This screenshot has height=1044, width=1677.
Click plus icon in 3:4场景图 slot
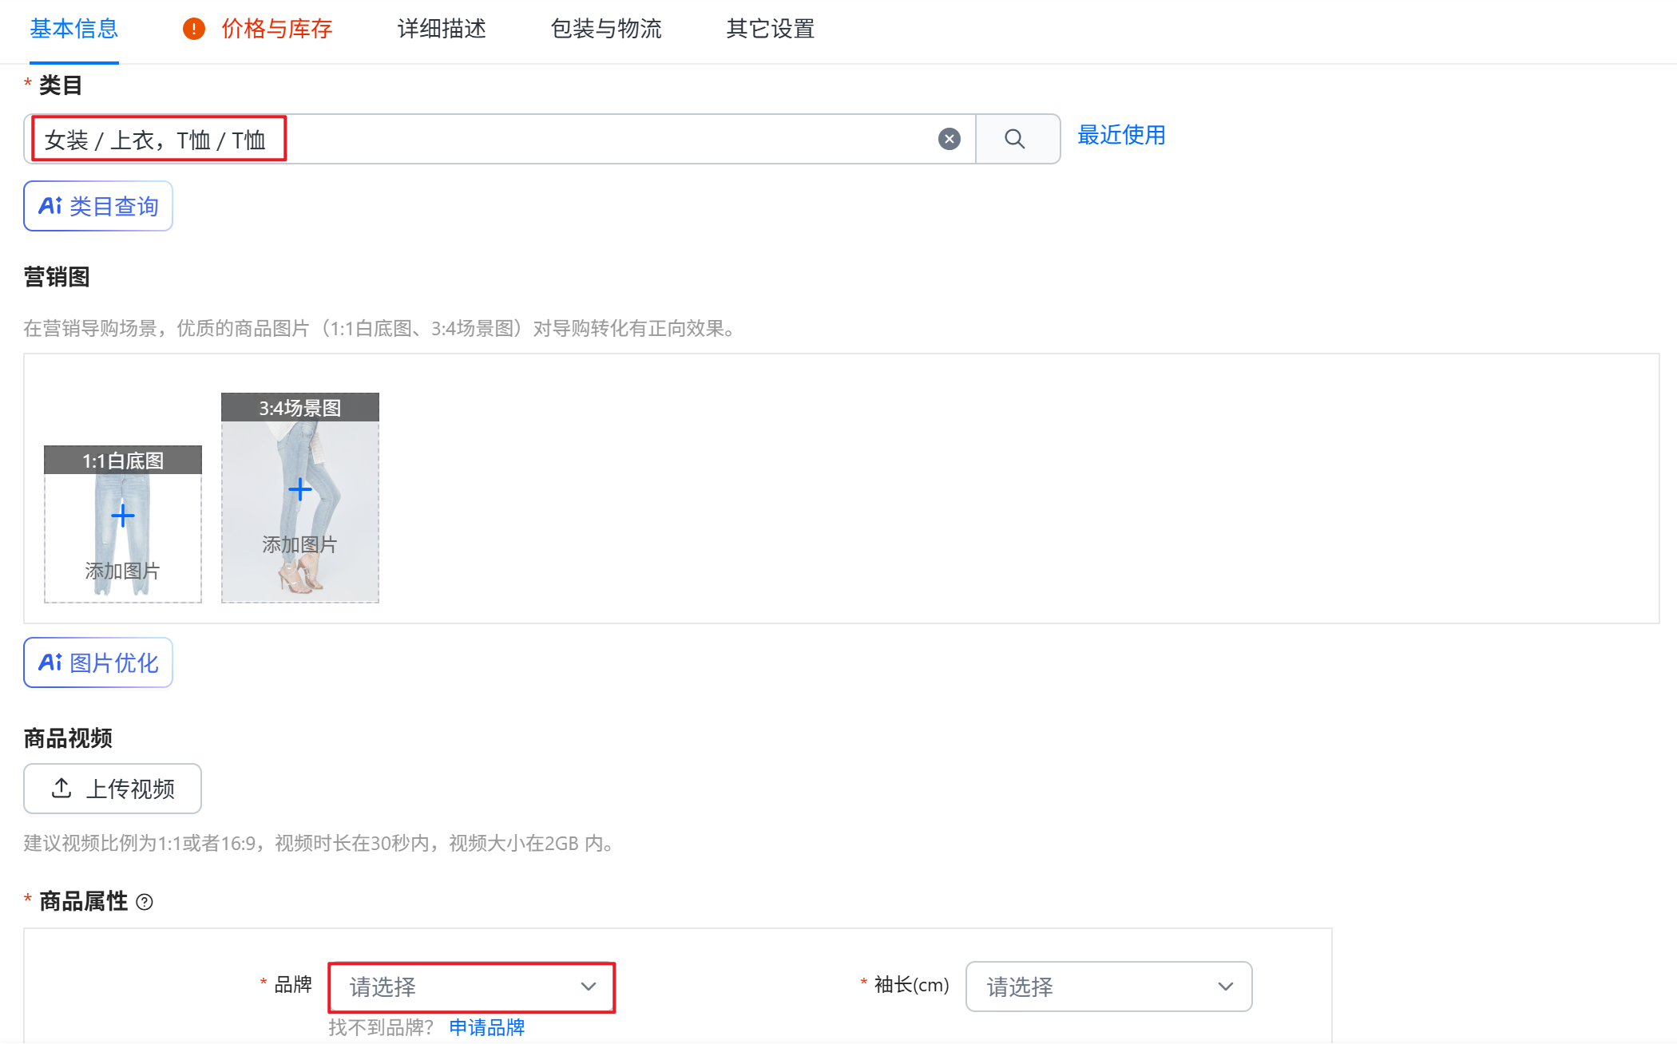click(299, 489)
